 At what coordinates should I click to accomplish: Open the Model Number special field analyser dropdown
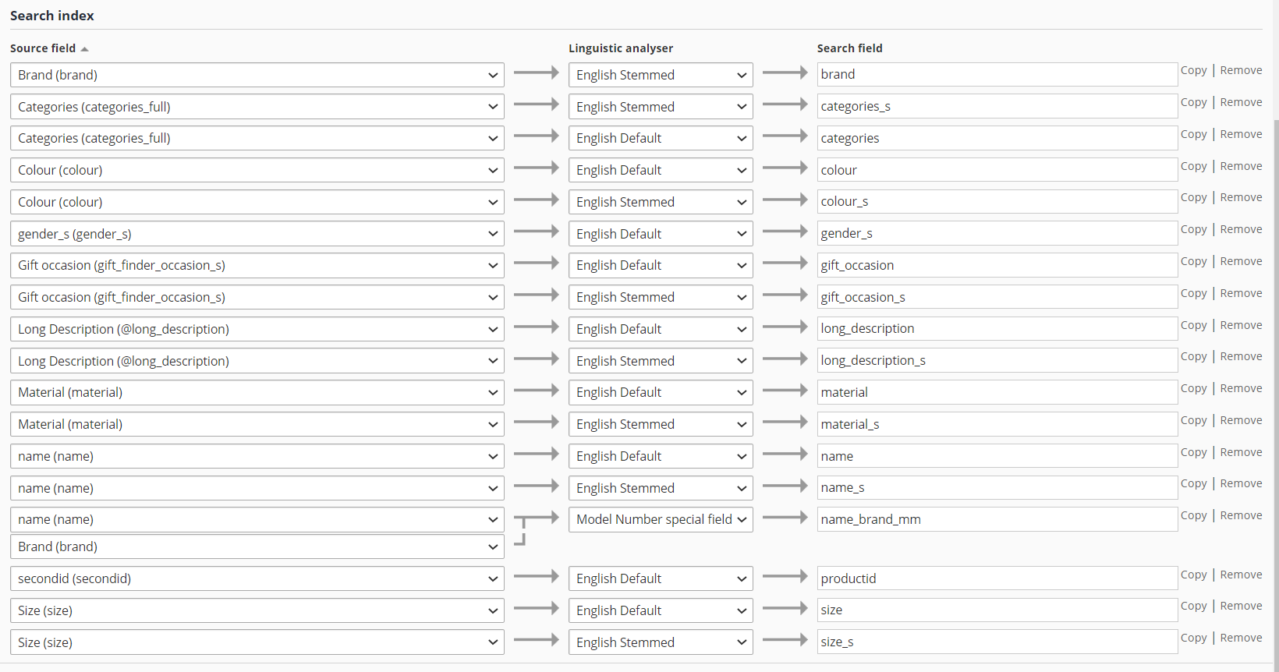[660, 519]
